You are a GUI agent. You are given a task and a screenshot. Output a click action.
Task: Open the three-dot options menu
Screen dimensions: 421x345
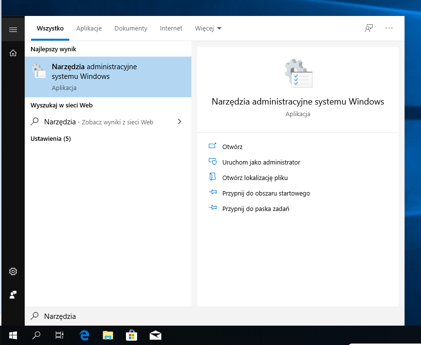coord(389,28)
